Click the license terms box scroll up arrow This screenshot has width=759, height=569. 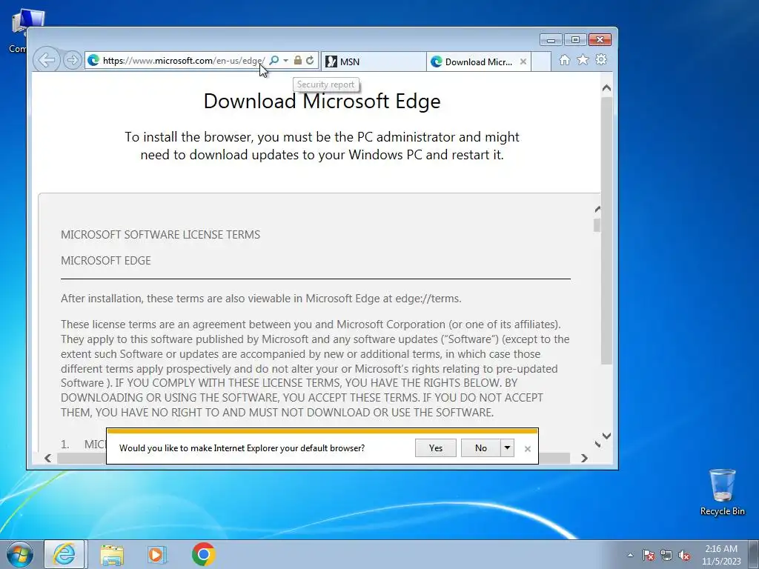597,210
